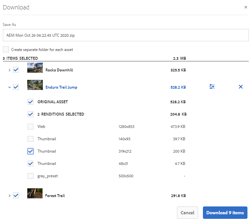Deselect the Forest Trail asset checkbox
Screen dimensions: 251x224
point(16,195)
